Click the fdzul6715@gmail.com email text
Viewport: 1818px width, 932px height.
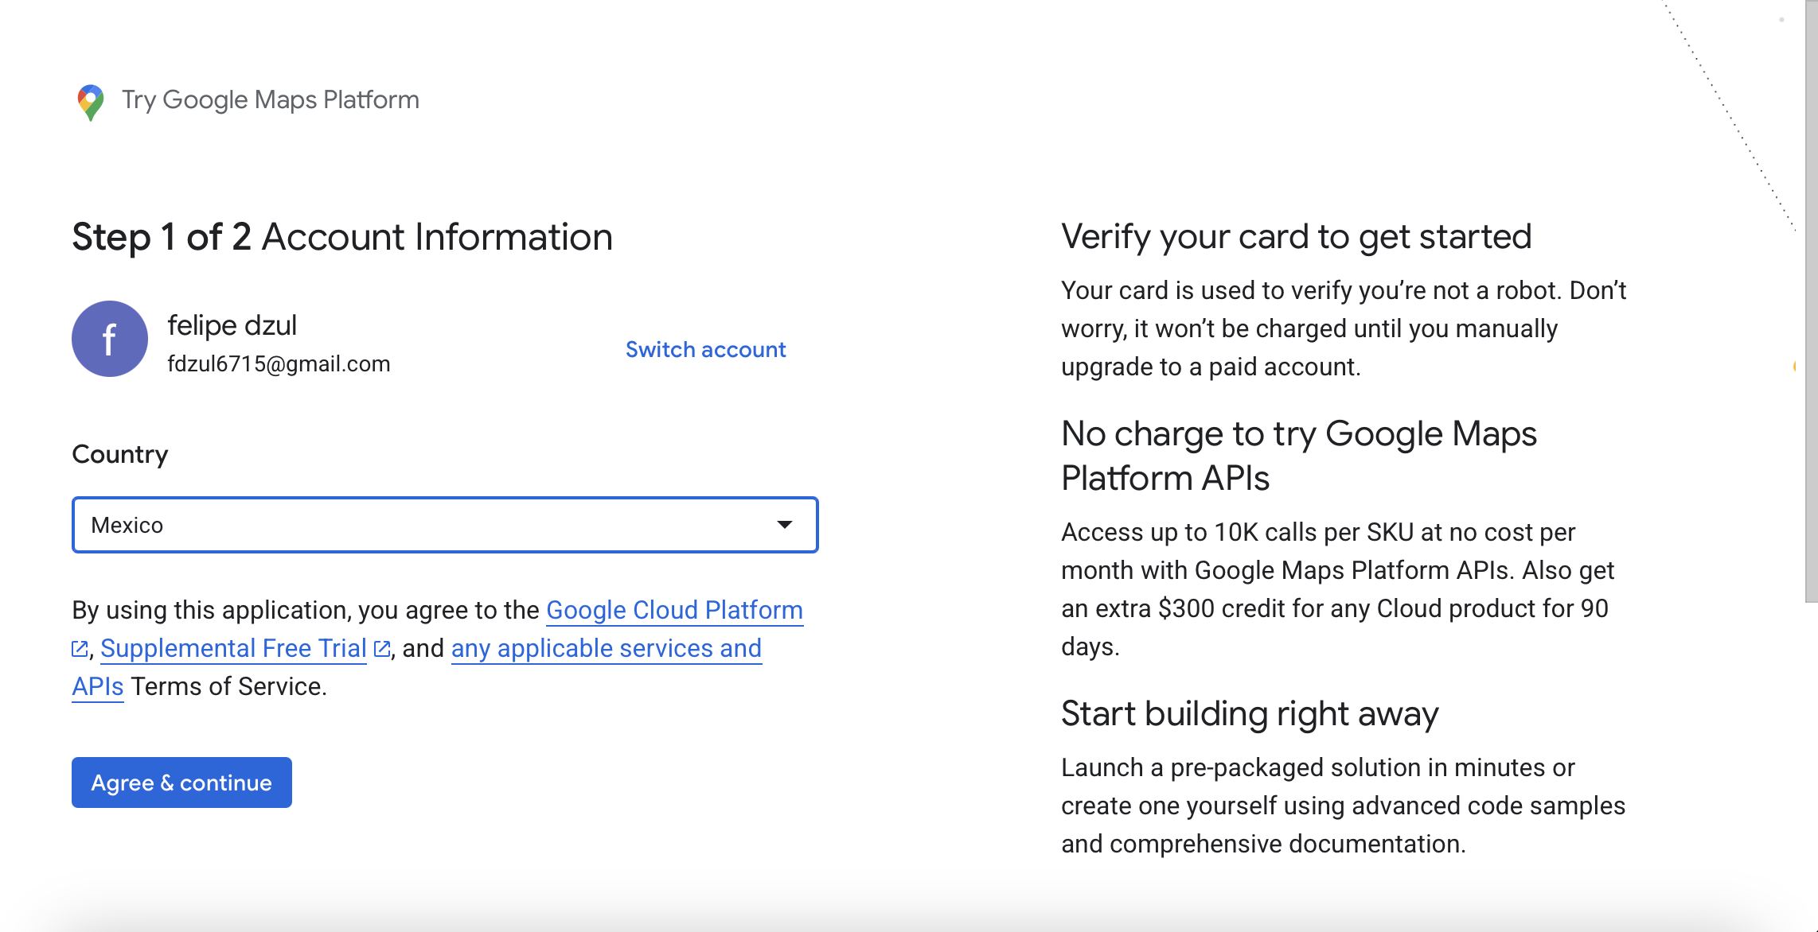(x=279, y=364)
